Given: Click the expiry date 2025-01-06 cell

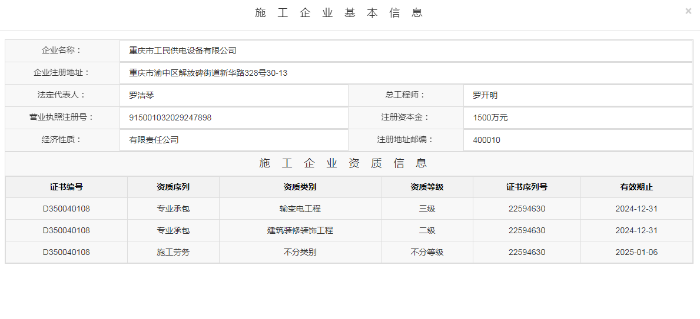Looking at the screenshot, I should pos(636,252).
